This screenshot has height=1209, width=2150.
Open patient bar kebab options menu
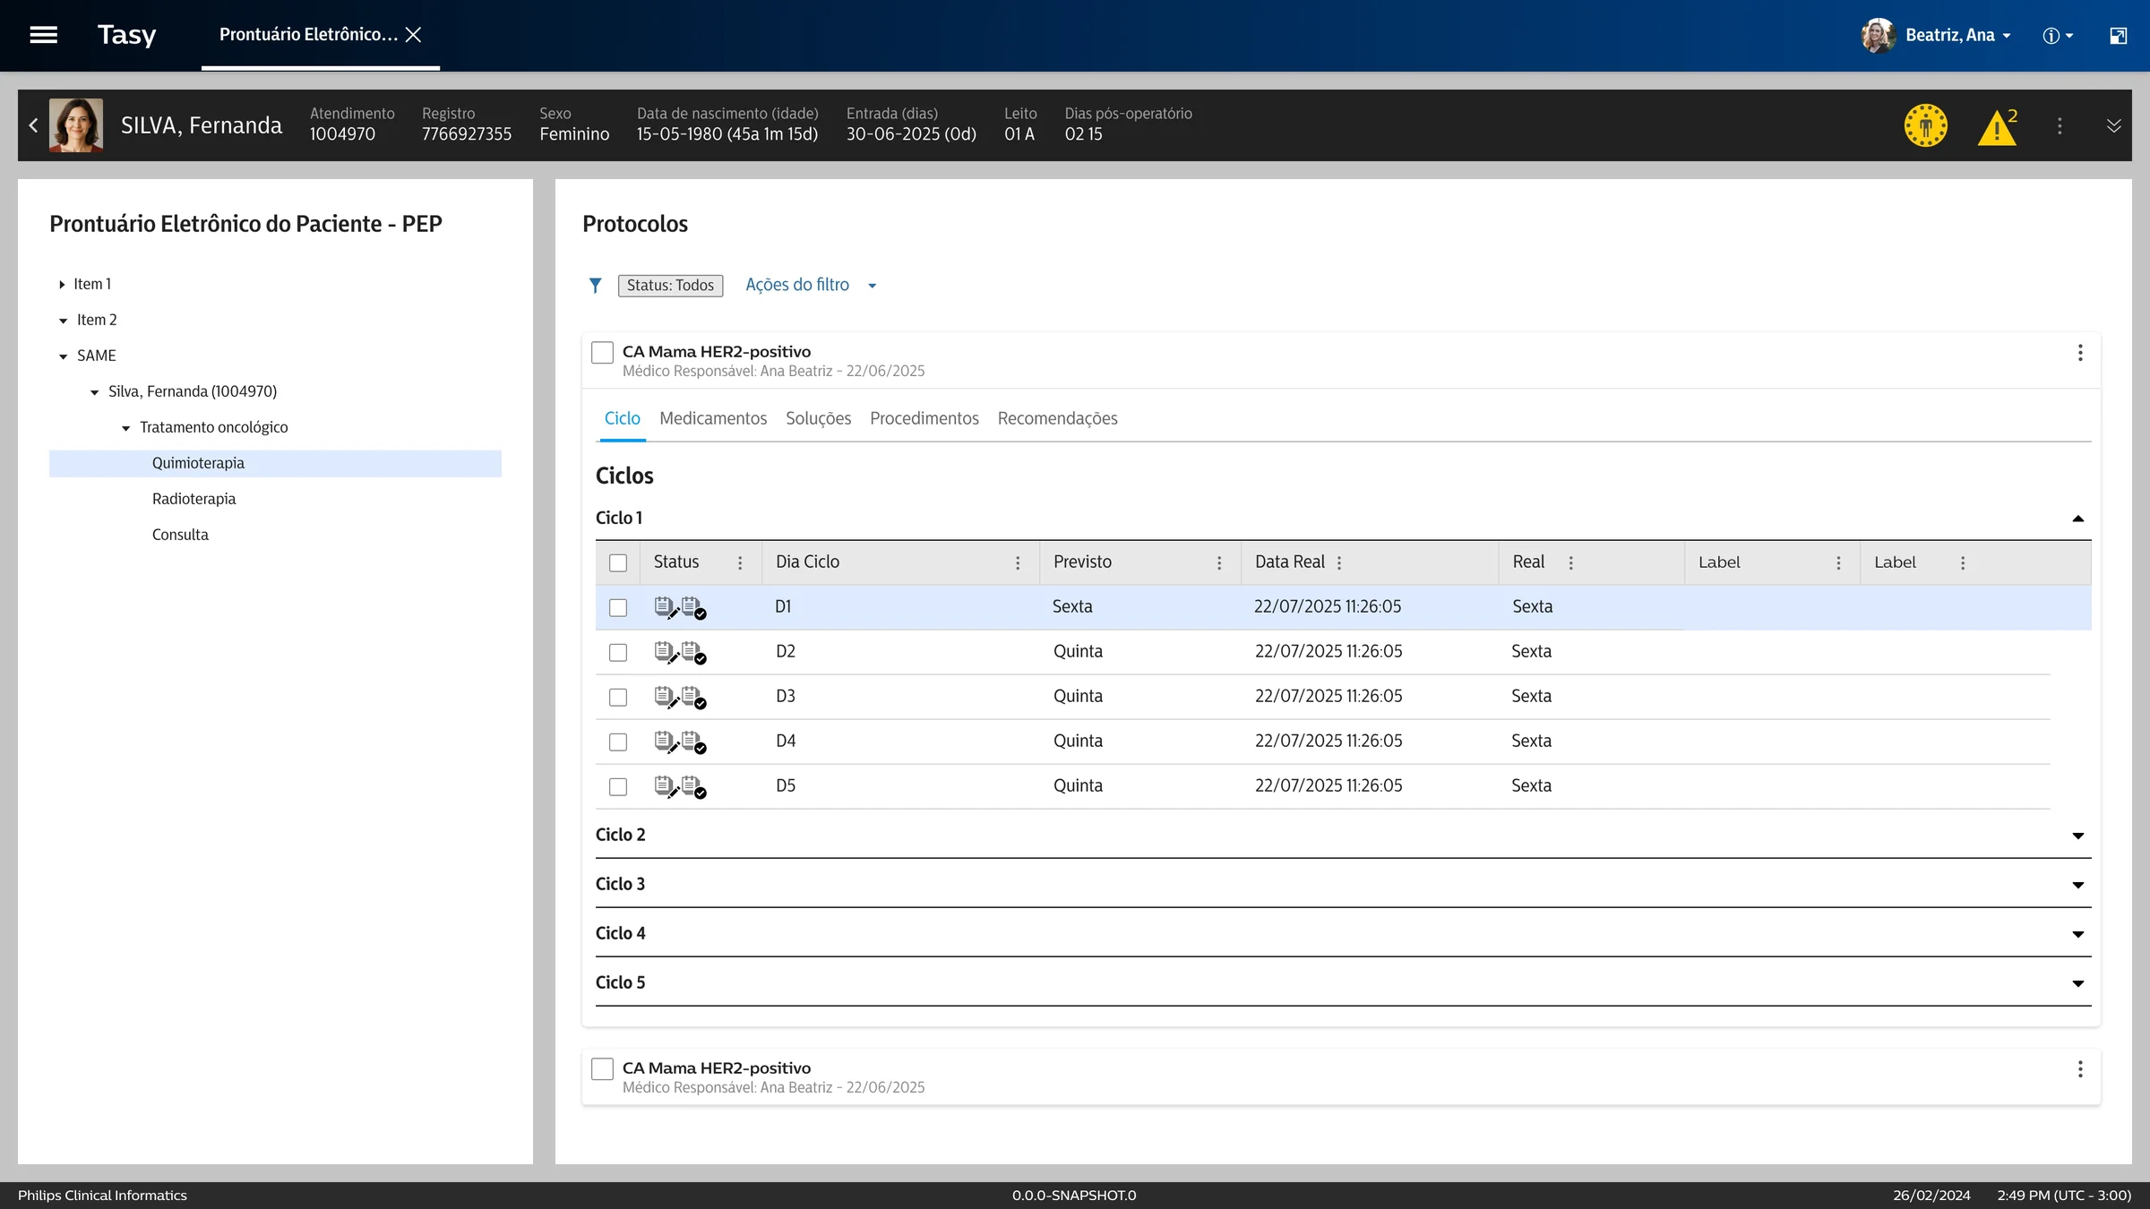click(2060, 126)
